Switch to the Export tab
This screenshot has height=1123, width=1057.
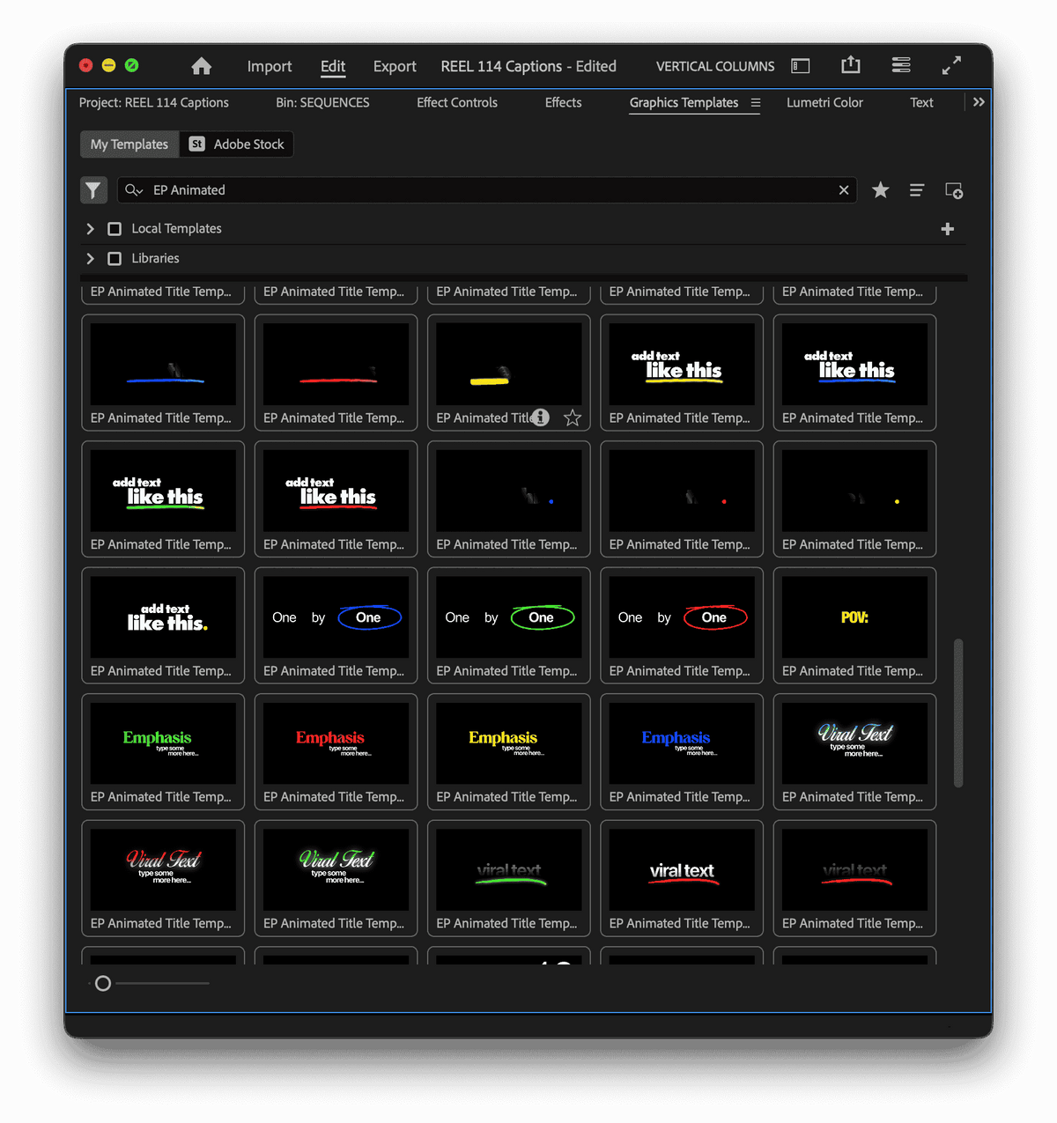pyautogui.click(x=395, y=66)
